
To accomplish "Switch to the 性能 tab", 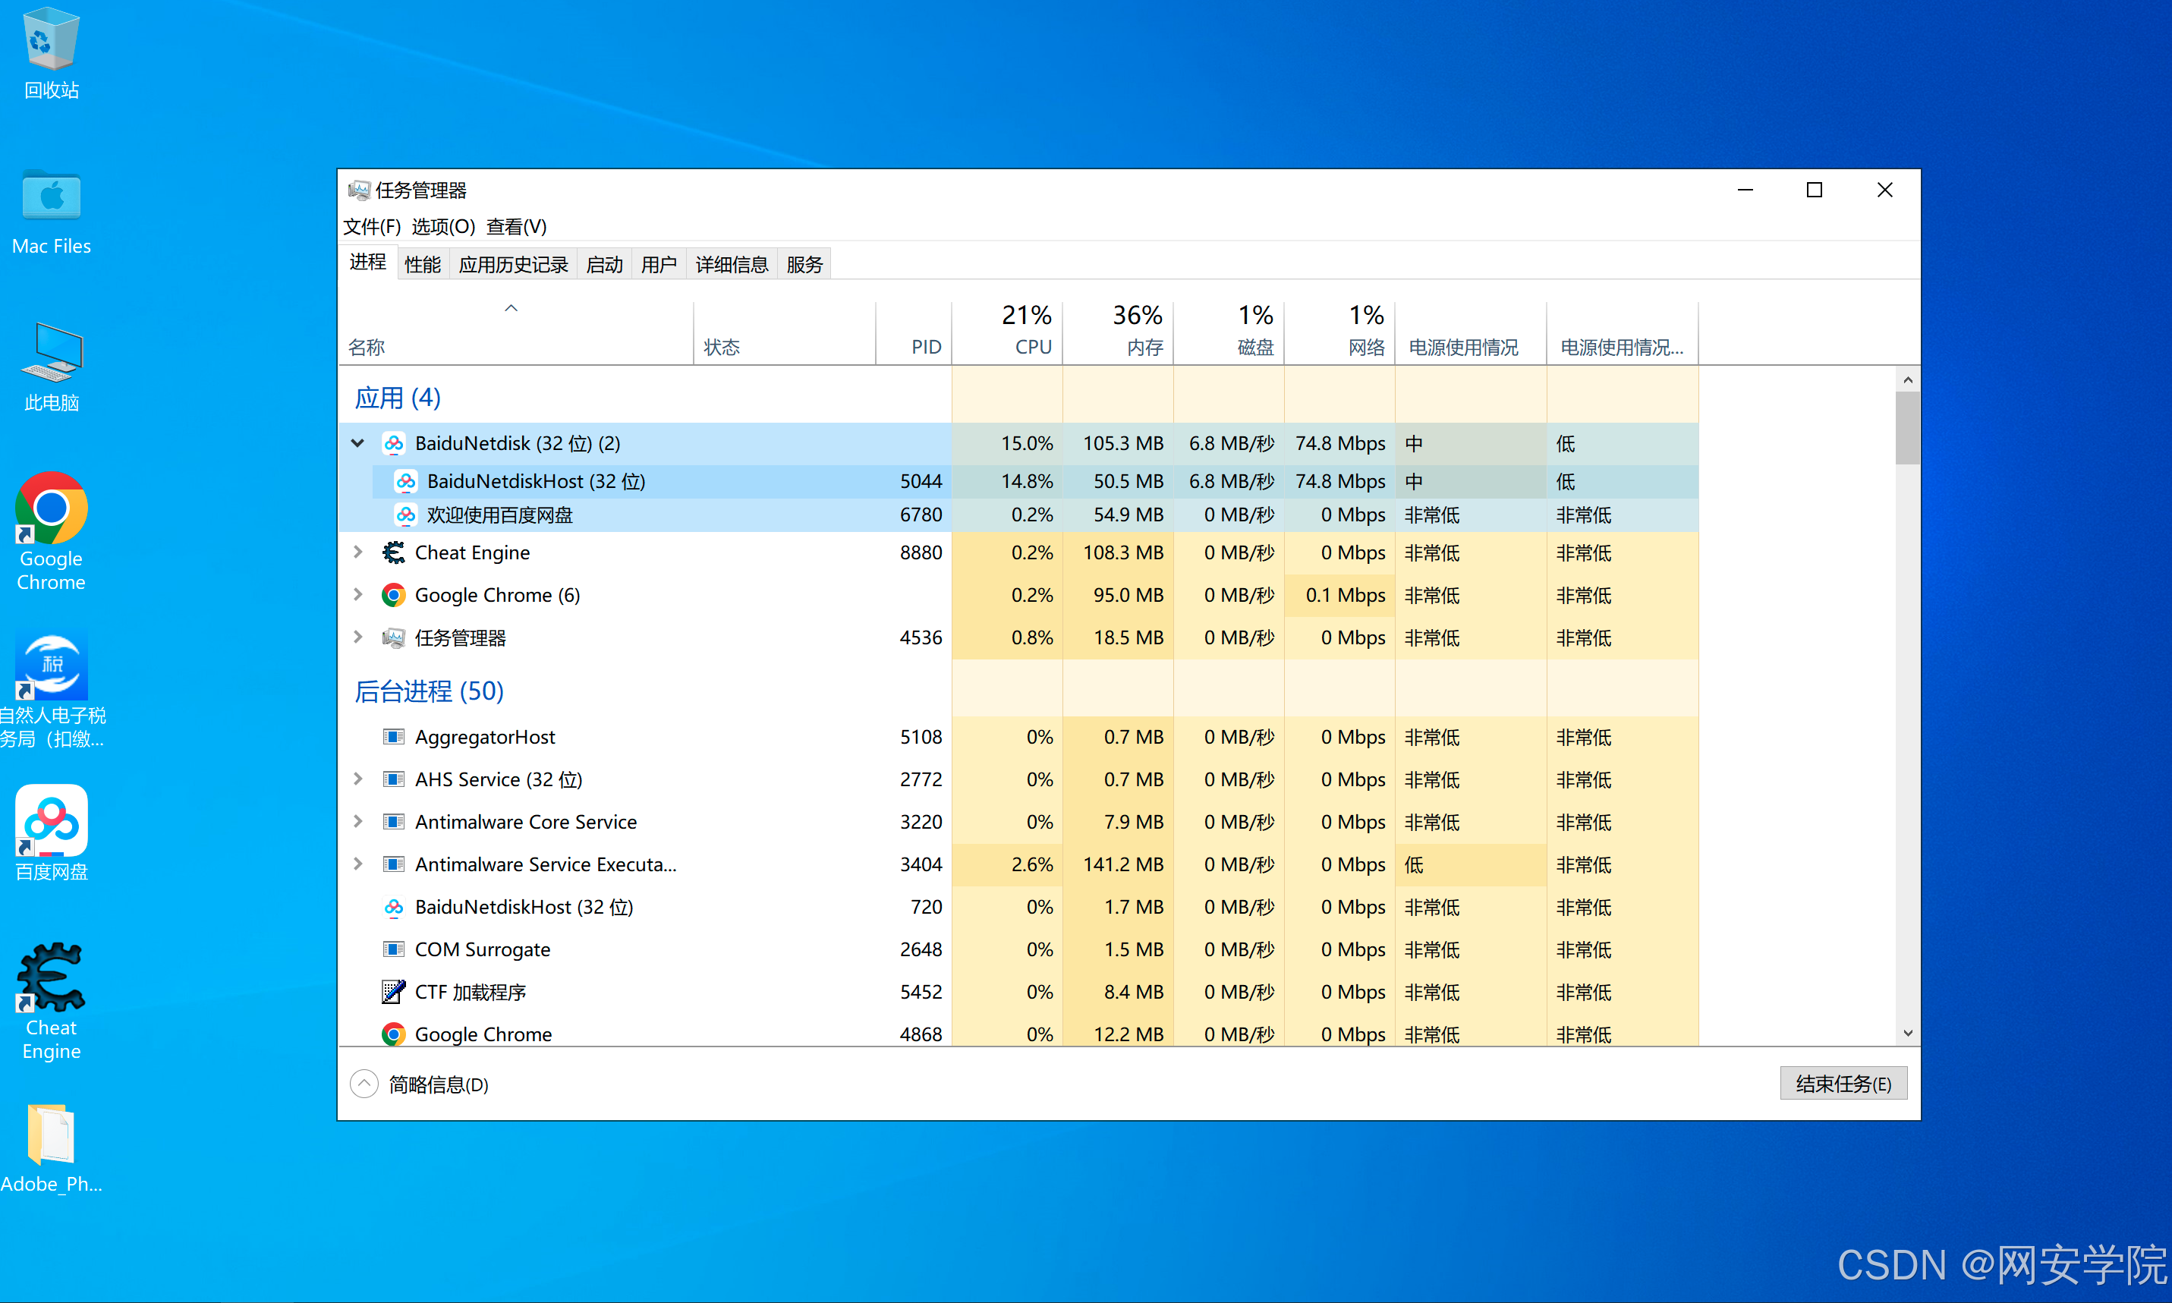I will tap(422, 264).
